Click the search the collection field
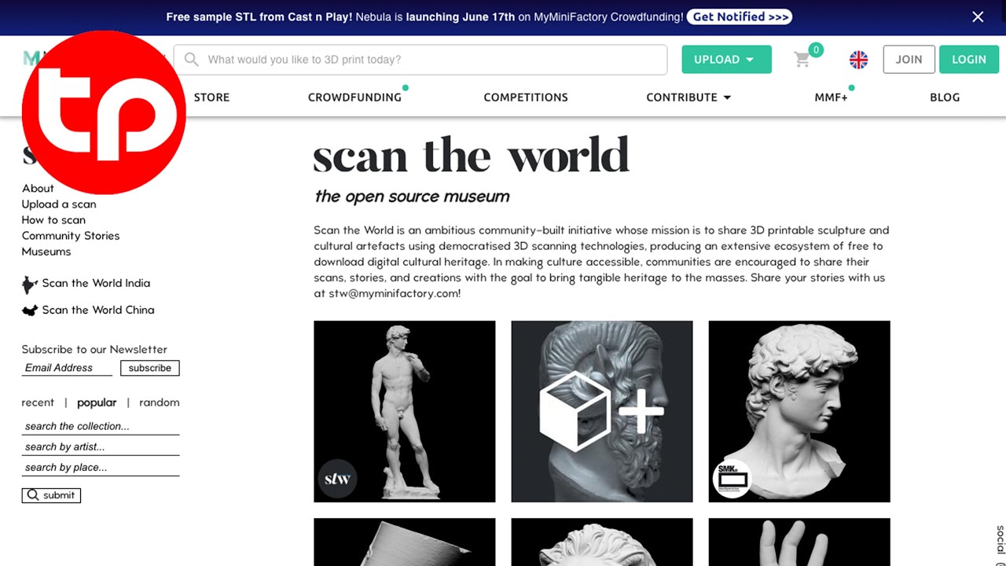Image resolution: width=1006 pixels, height=566 pixels. coord(101,426)
